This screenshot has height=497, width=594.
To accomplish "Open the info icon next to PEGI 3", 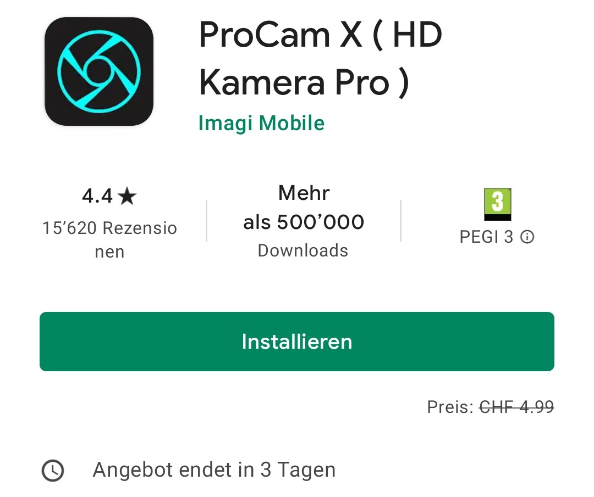I will click(x=527, y=237).
